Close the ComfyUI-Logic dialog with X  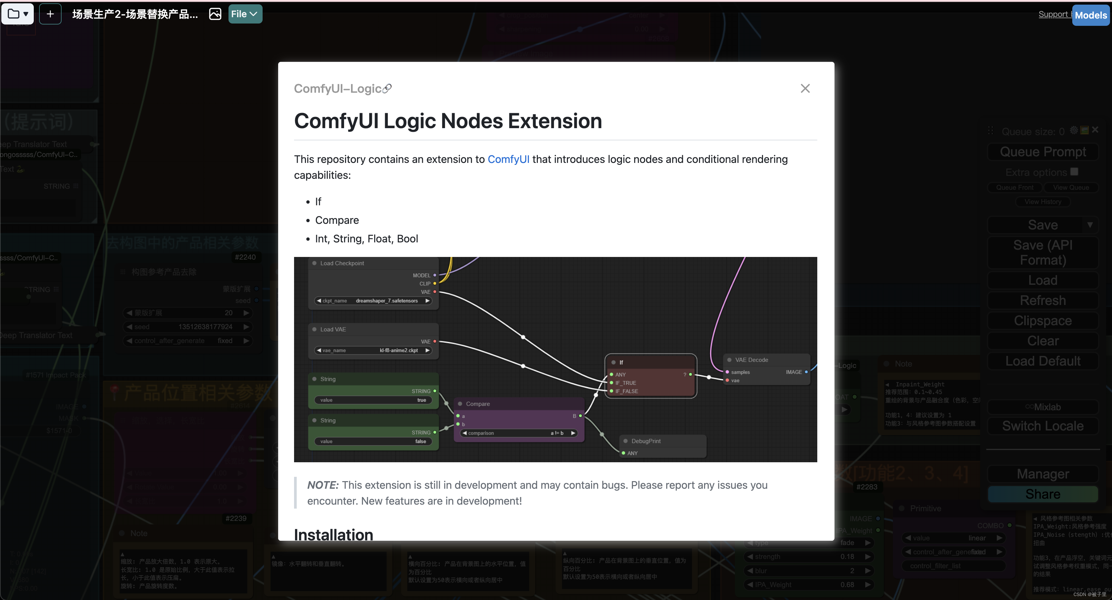tap(805, 88)
